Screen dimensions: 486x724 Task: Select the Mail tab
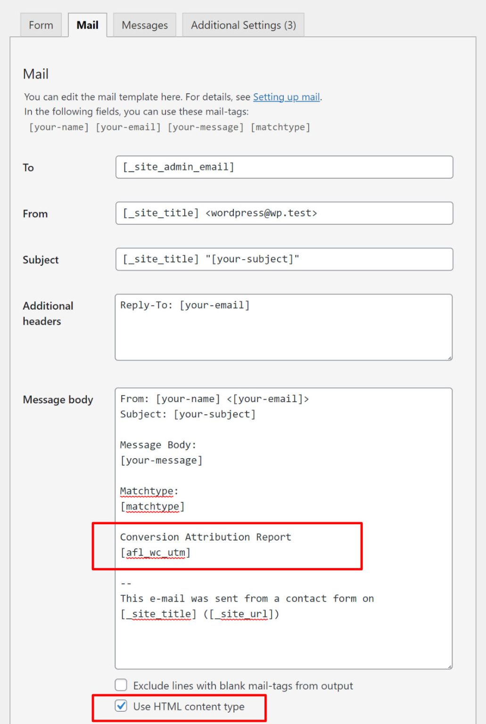coord(87,25)
